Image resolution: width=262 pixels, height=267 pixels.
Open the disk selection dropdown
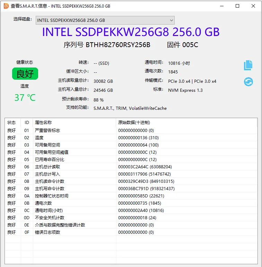[x=105, y=20]
